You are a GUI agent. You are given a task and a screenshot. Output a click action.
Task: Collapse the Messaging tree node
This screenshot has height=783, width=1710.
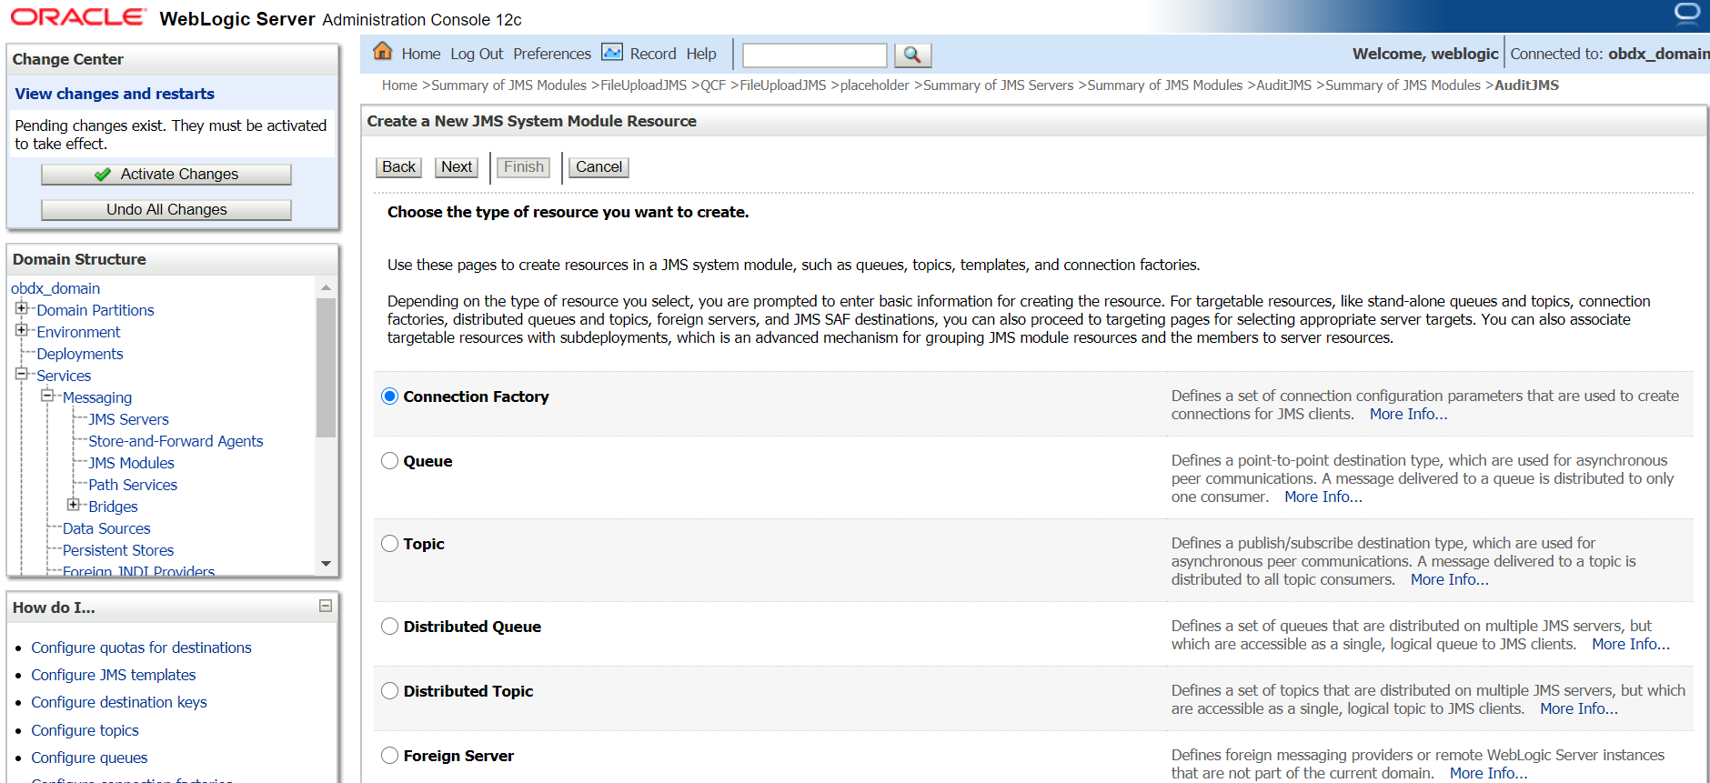(47, 396)
